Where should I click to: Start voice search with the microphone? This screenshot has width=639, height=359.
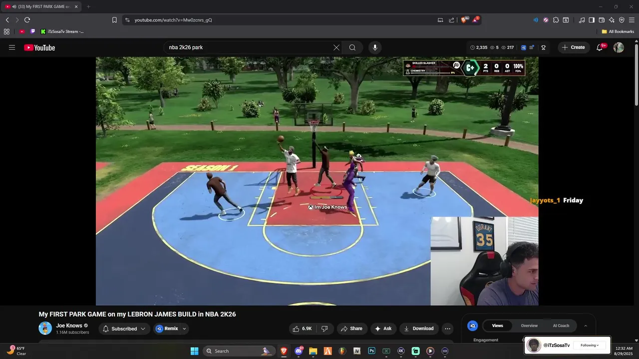(375, 47)
